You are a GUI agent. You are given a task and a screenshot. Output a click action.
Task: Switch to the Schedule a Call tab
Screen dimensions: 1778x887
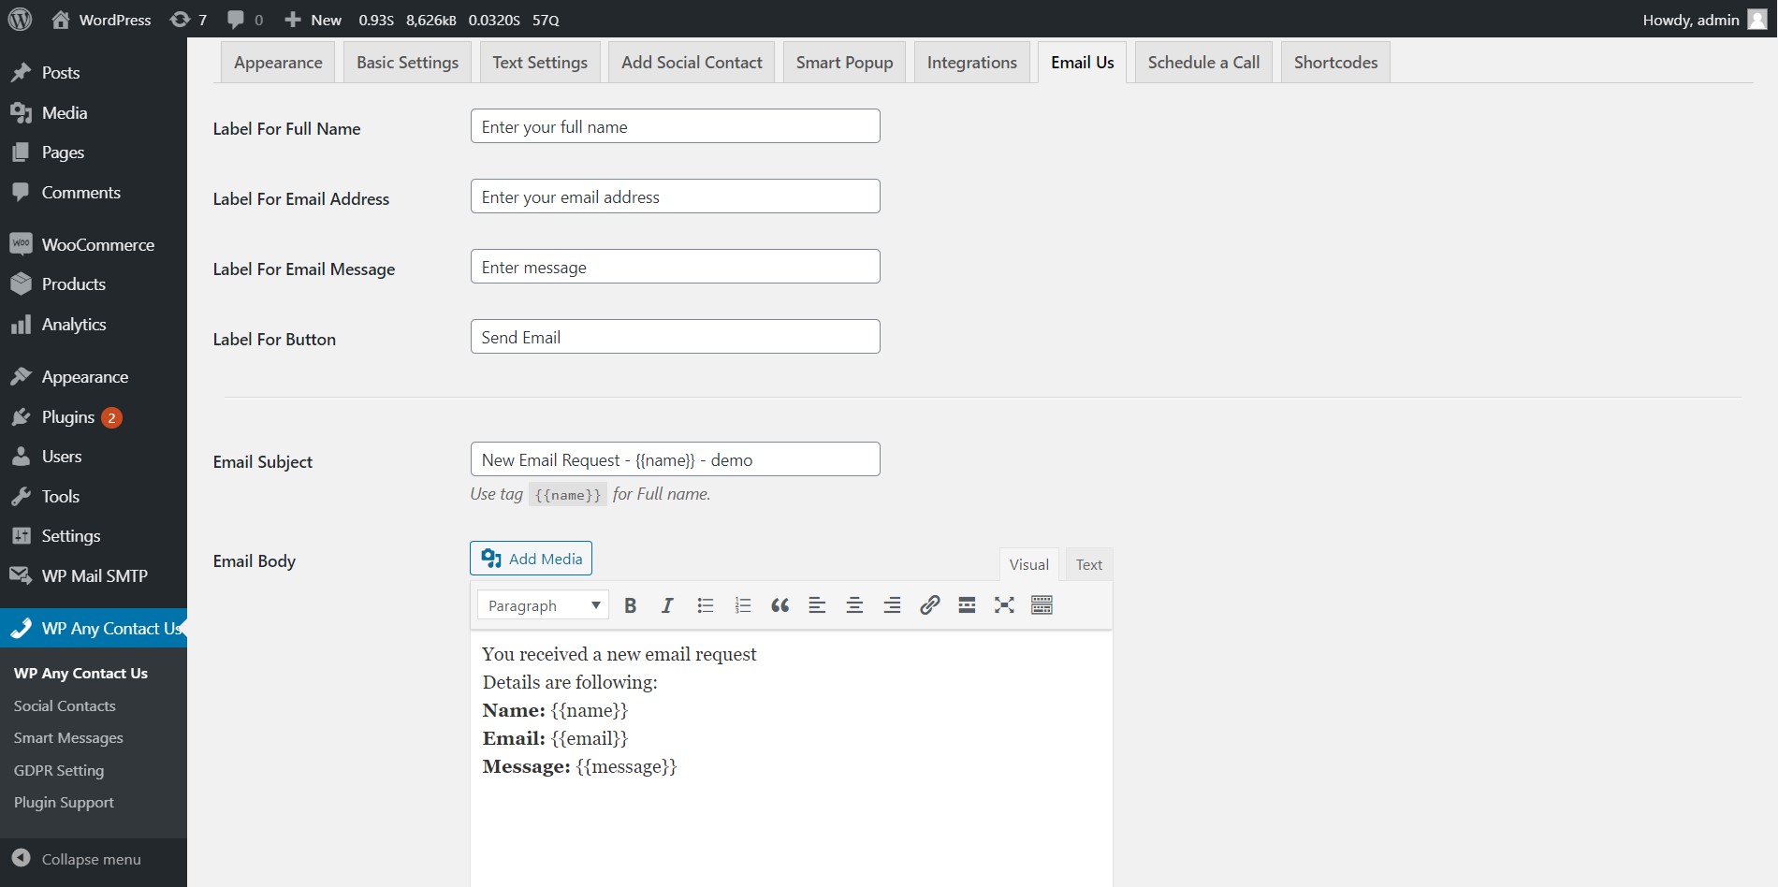click(x=1203, y=63)
